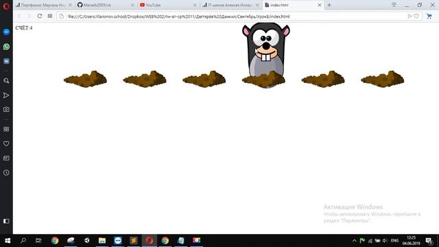Toggle the sidebar panel at the bottom
Image resolution: width=439 pixels, height=247 pixels.
(x=6, y=221)
